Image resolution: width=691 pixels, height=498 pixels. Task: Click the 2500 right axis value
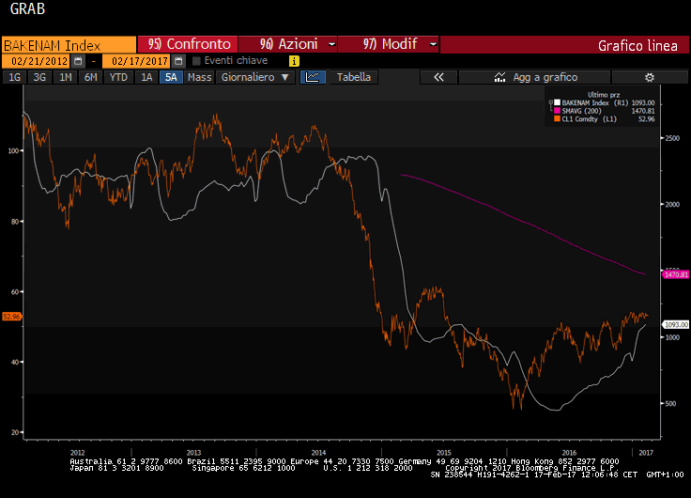tap(672, 138)
